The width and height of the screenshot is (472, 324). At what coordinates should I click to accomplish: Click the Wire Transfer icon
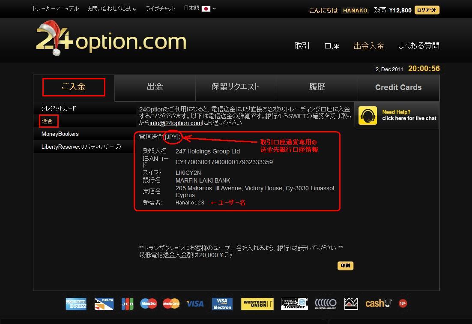point(294,304)
